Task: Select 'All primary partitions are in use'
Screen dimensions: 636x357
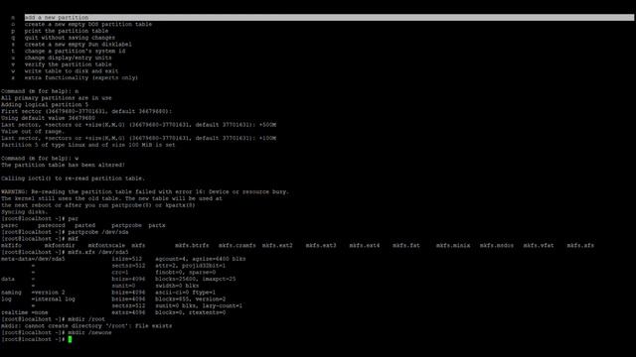Action: pyautogui.click(x=56, y=98)
